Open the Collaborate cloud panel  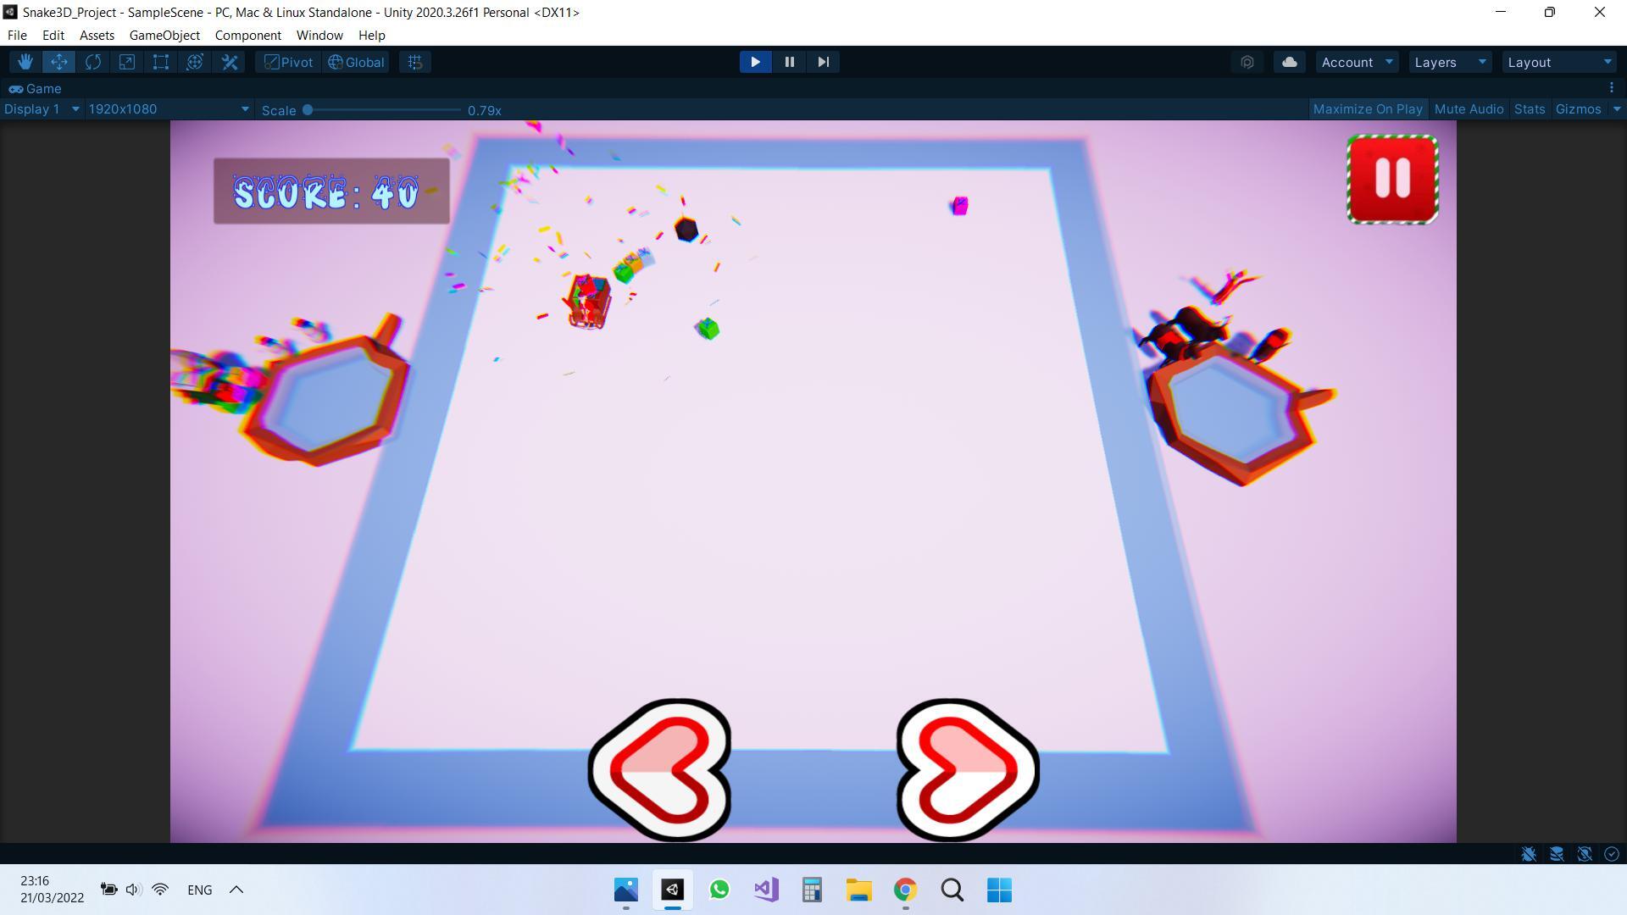click(x=1289, y=61)
